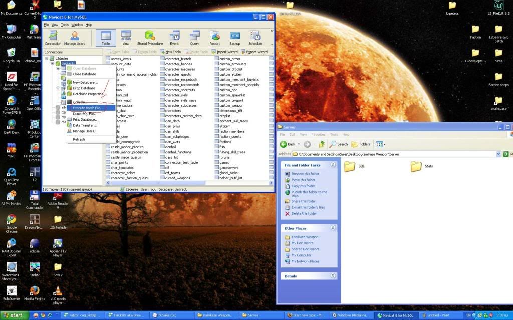513x320 pixels.
Task: Go up one folder level in Explorer
Action: pos(321,144)
